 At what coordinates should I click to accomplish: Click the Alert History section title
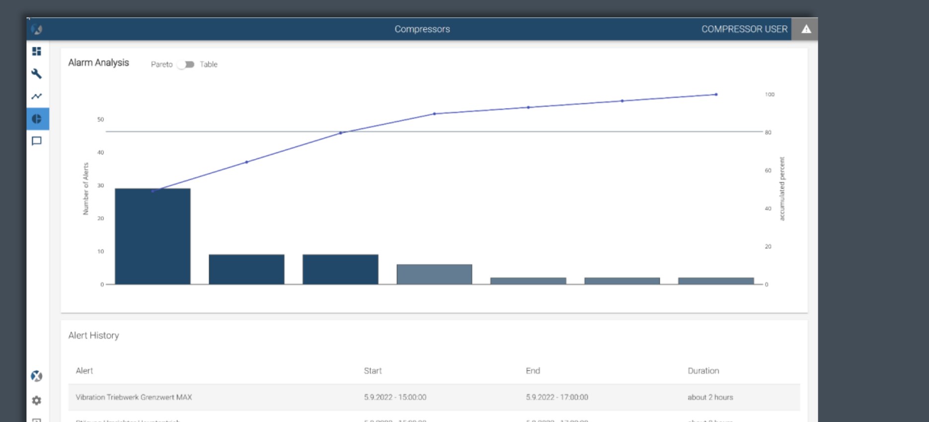tap(93, 336)
